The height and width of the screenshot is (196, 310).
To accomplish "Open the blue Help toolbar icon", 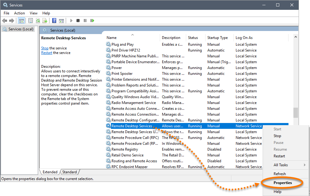I will (54, 21).
